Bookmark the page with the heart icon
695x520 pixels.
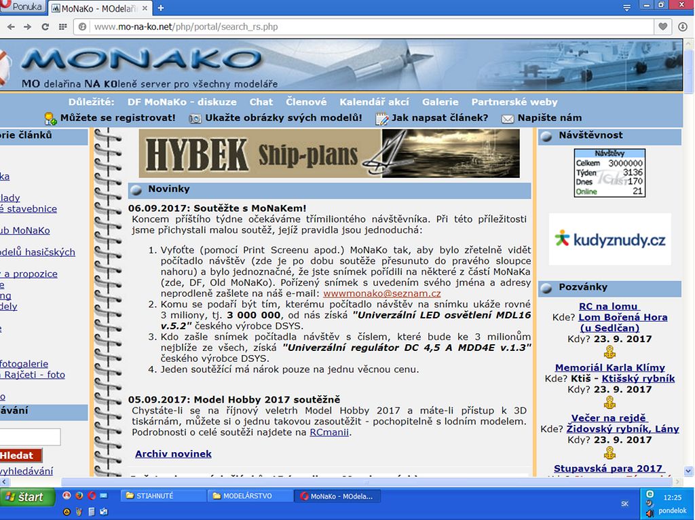[x=664, y=26]
